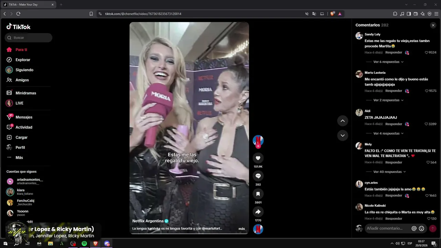Like Sandy Luly's comment
Screen dimensions: 441x248
point(427,53)
